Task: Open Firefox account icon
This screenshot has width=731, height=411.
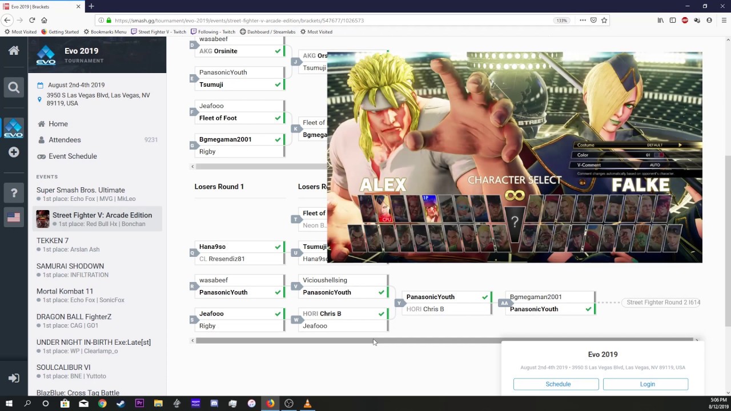Action: coord(709,20)
